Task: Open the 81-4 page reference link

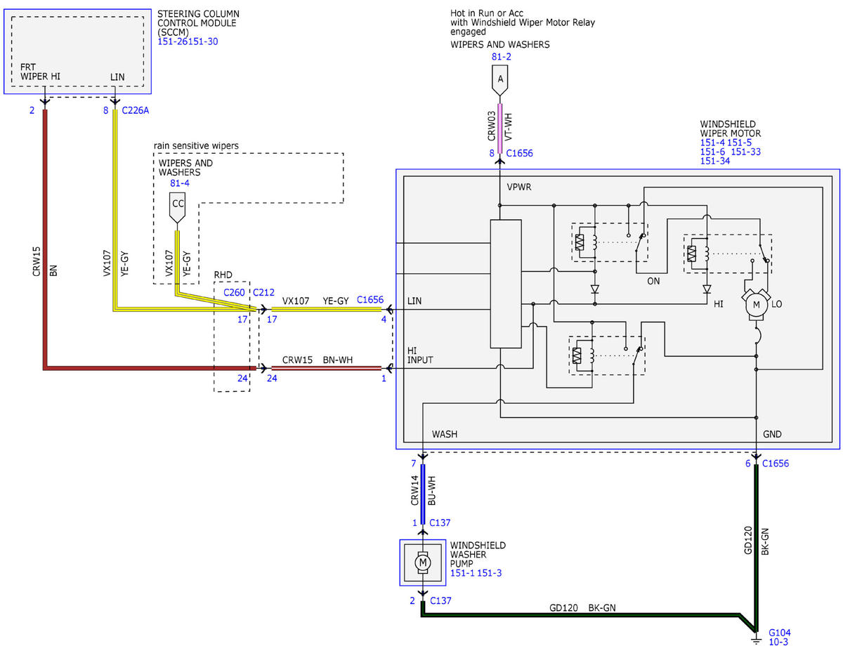Action: click(x=179, y=183)
